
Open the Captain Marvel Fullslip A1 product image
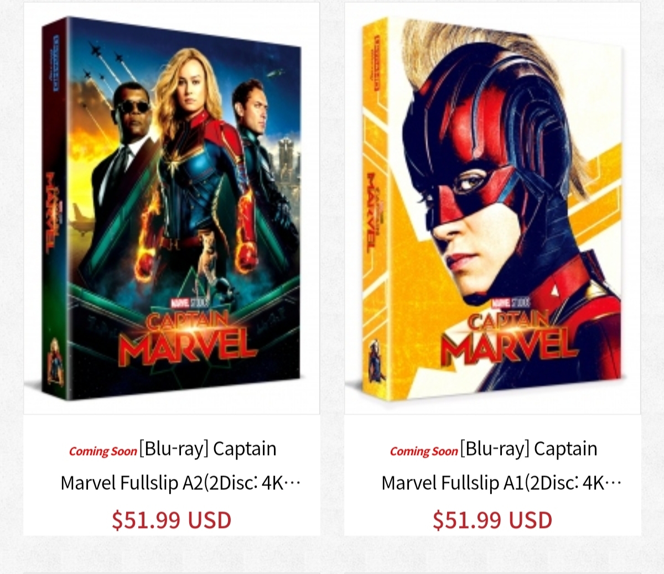coord(492,208)
